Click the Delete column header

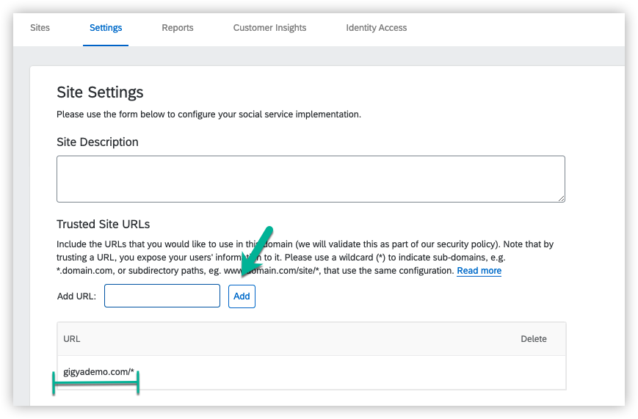click(534, 339)
